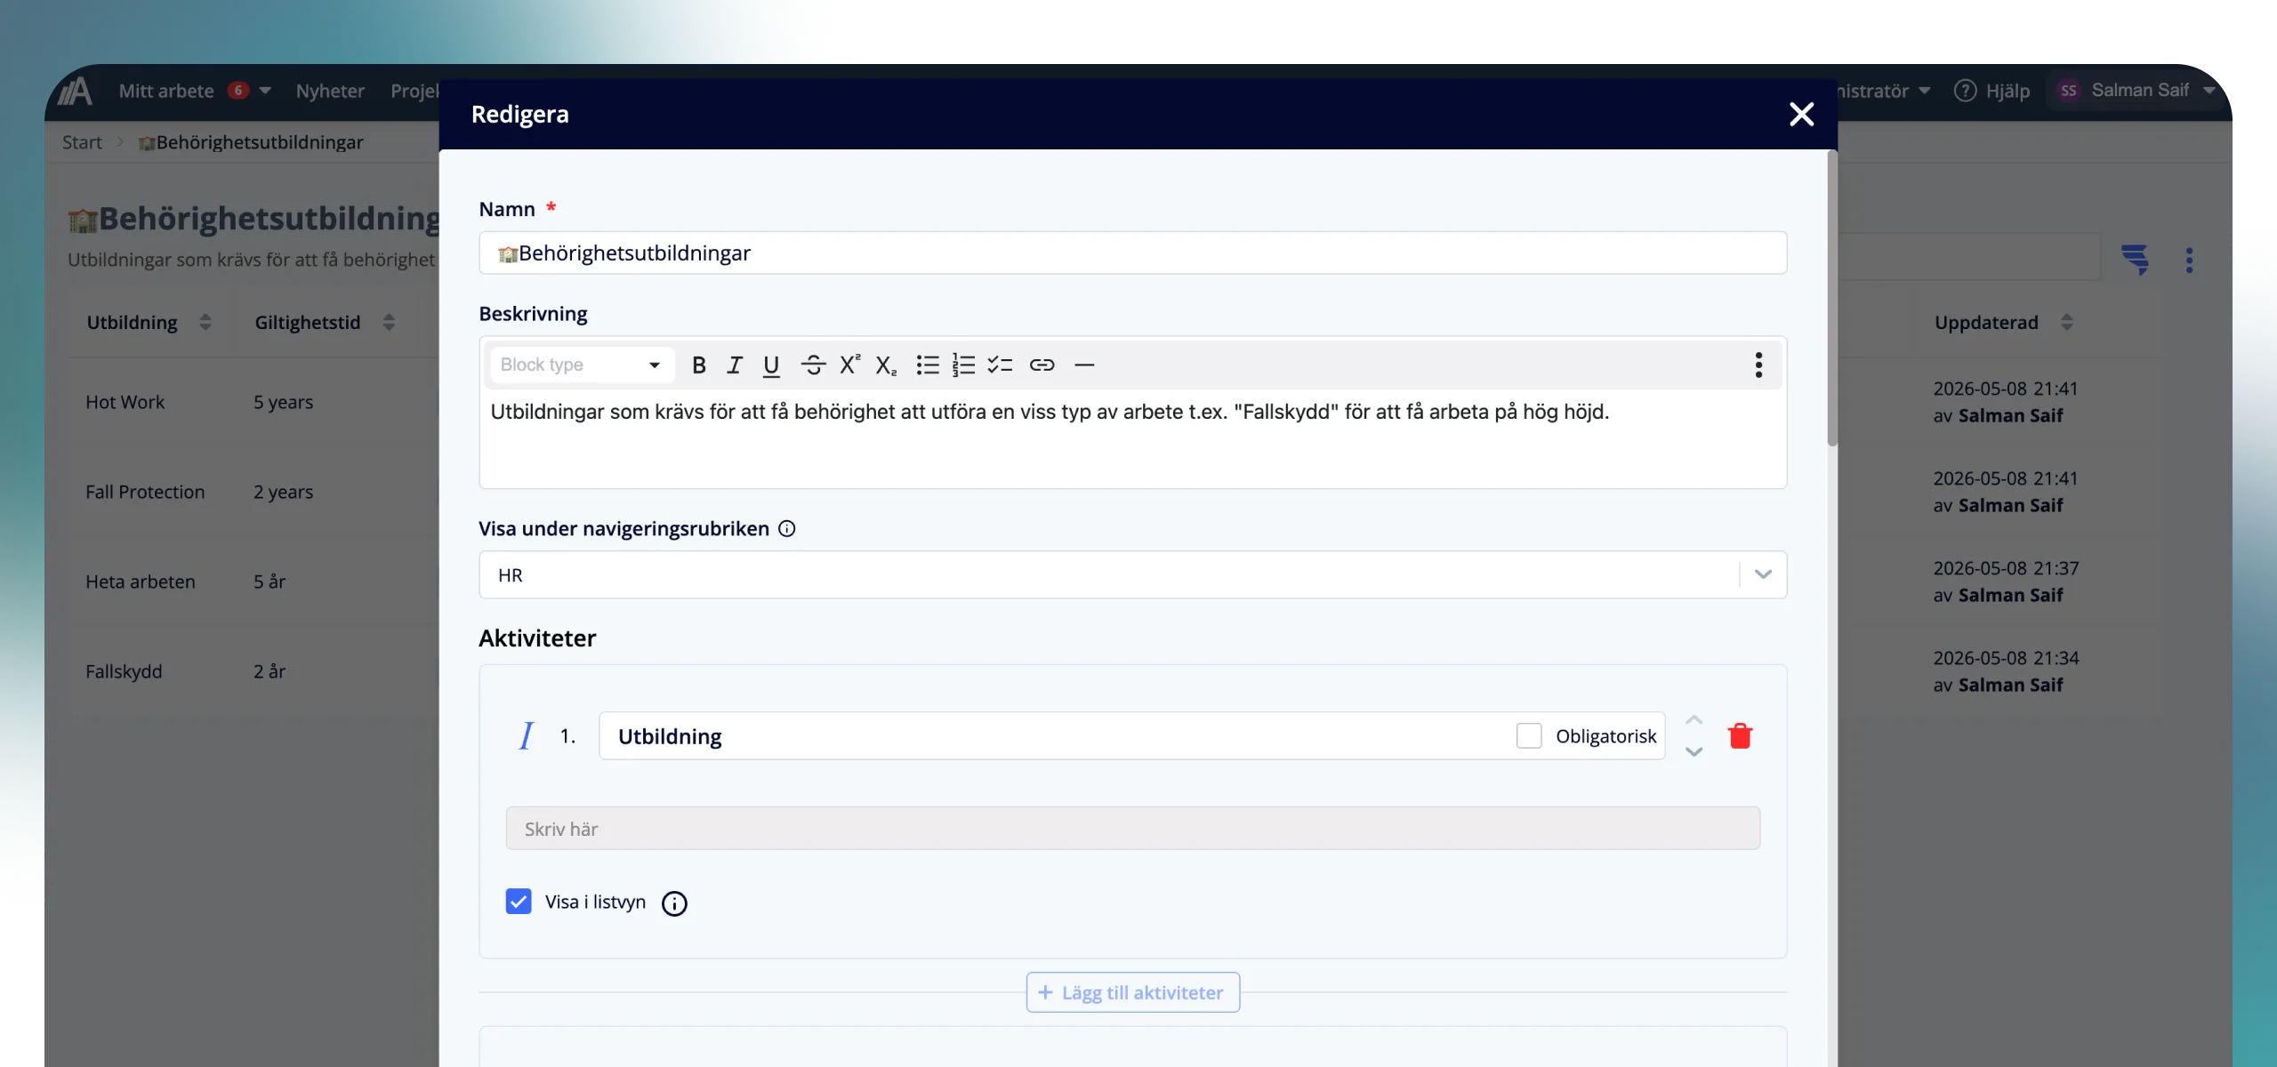2277x1067 pixels.
Task: Open info for navigeringsrubriken field
Action: point(787,529)
